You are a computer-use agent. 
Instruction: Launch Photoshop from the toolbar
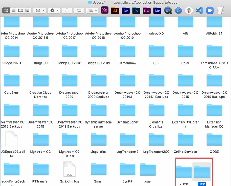136,10
